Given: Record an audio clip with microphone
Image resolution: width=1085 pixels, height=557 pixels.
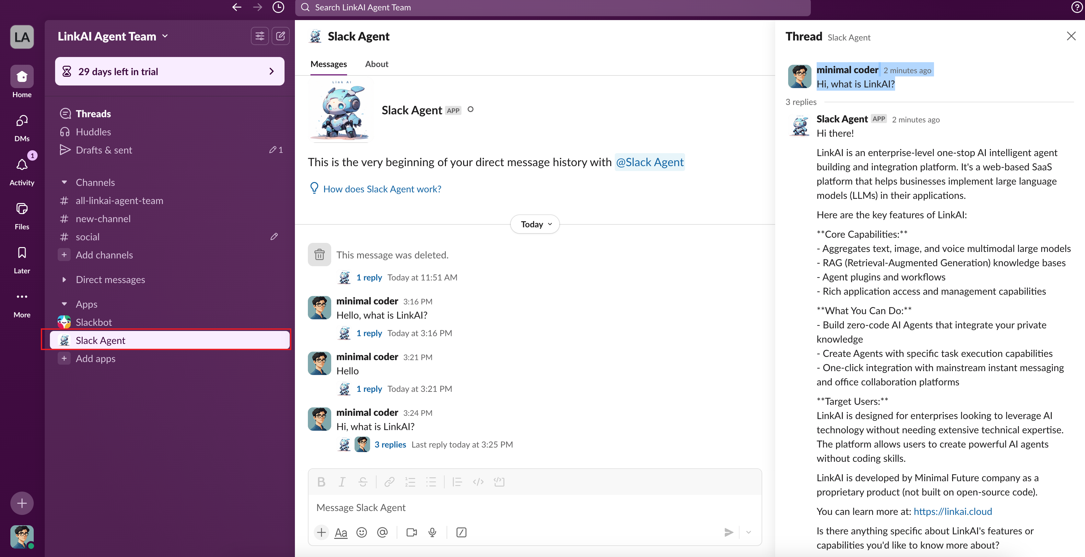Looking at the screenshot, I should [x=432, y=533].
